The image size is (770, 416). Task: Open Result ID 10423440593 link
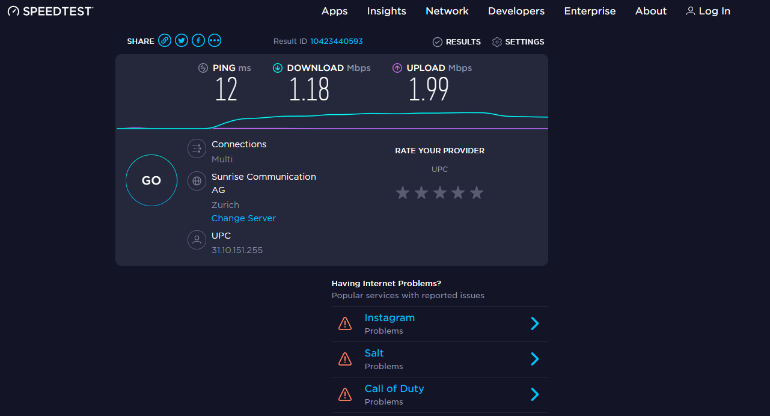click(x=336, y=41)
